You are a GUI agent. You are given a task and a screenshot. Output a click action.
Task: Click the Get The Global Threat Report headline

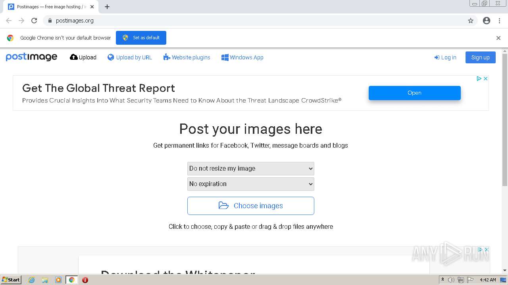tap(98, 88)
